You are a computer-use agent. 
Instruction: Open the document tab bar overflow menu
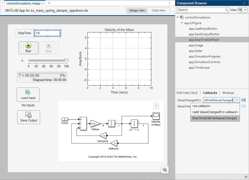(170, 3)
